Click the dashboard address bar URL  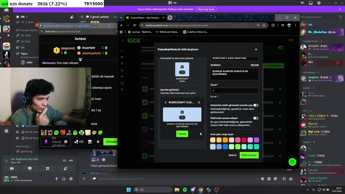click(177, 25)
